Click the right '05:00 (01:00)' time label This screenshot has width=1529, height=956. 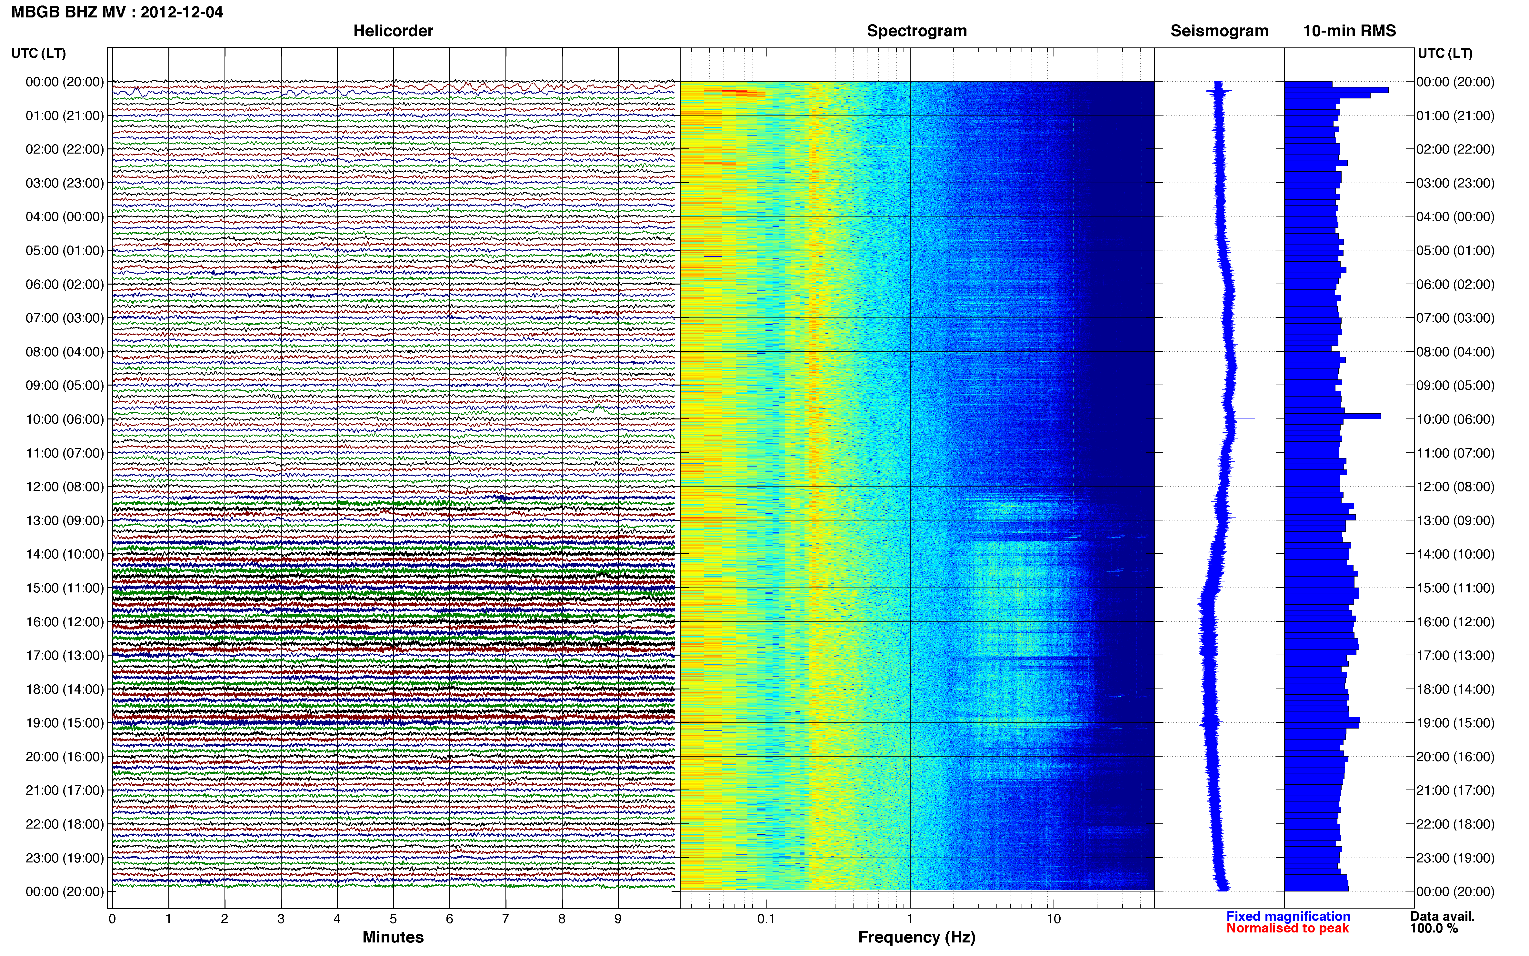[1455, 250]
